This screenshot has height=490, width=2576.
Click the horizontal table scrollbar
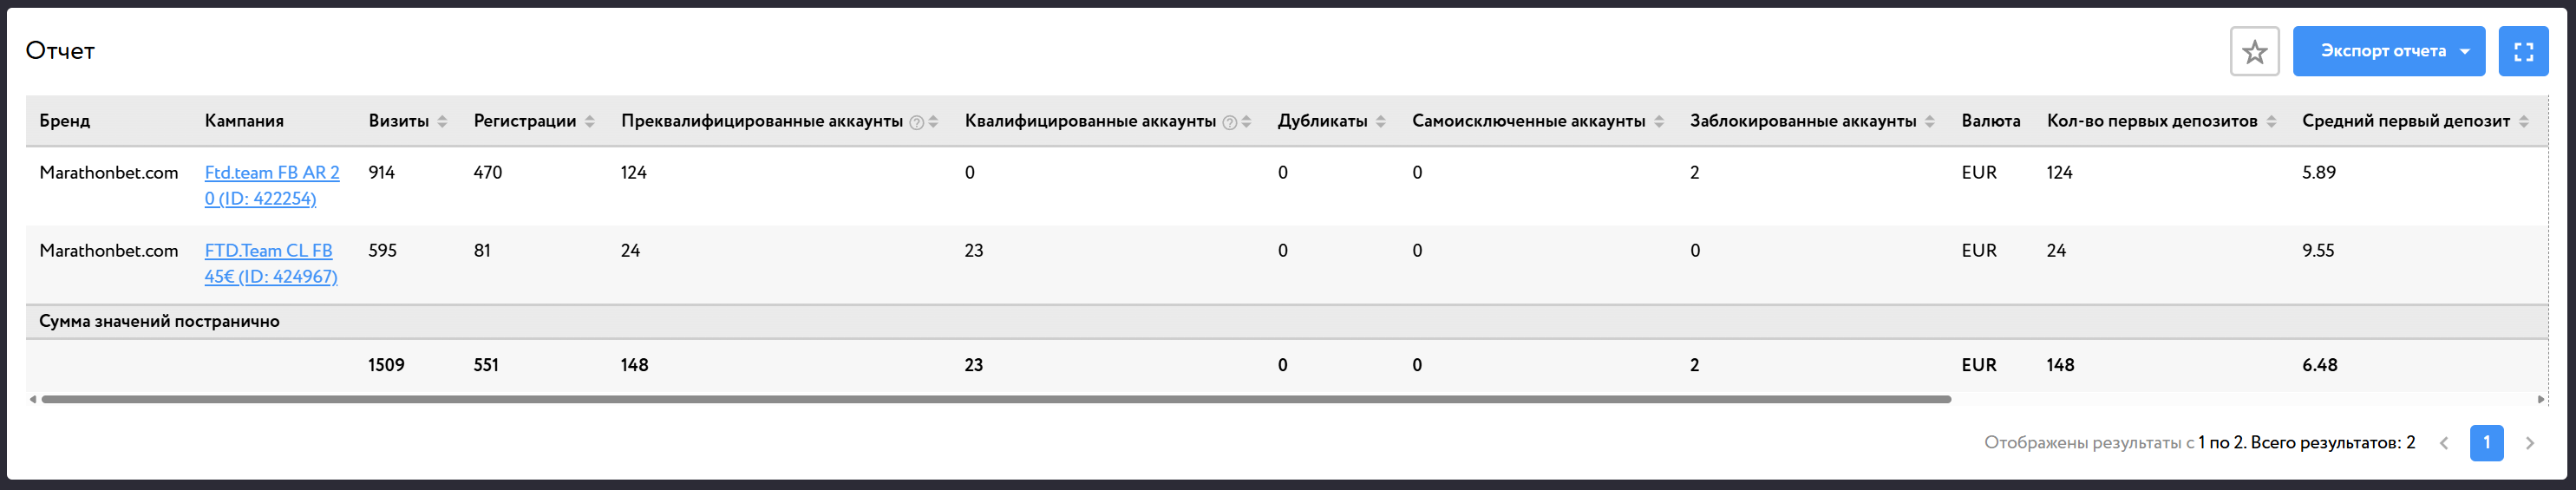coord(996,399)
